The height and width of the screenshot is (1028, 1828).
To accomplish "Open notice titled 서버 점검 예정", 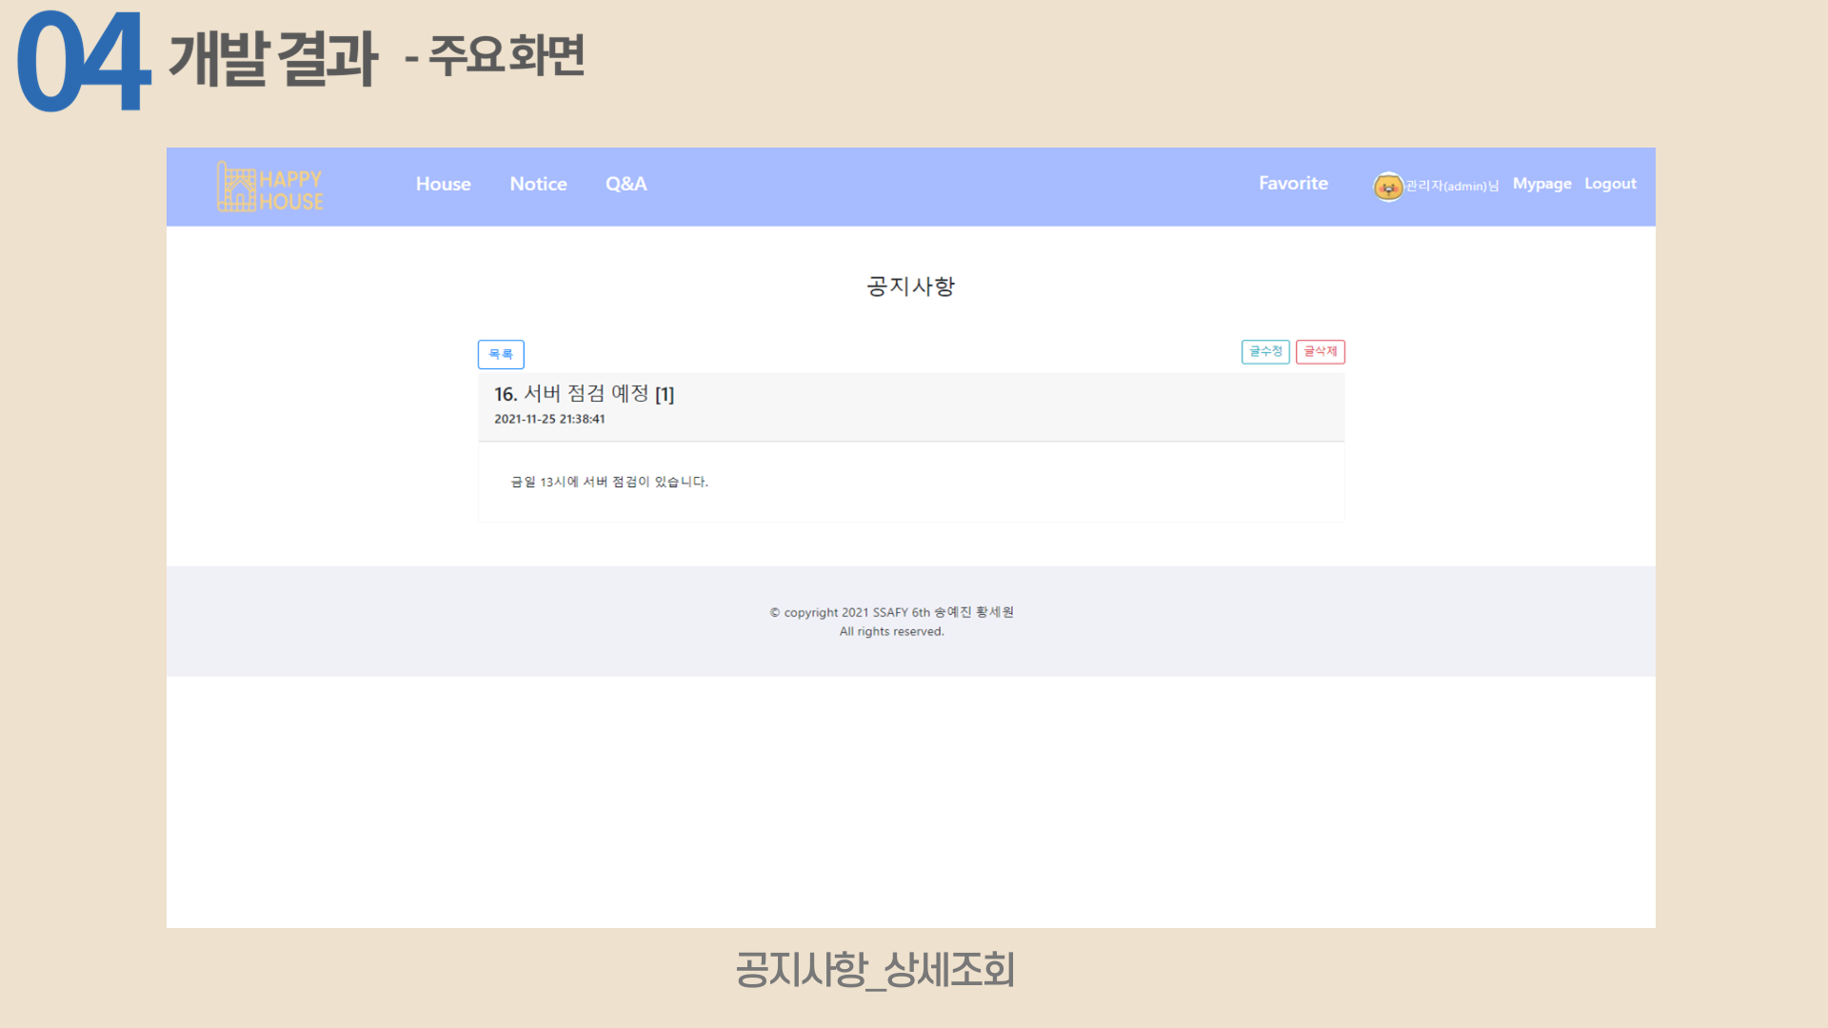I will point(582,393).
